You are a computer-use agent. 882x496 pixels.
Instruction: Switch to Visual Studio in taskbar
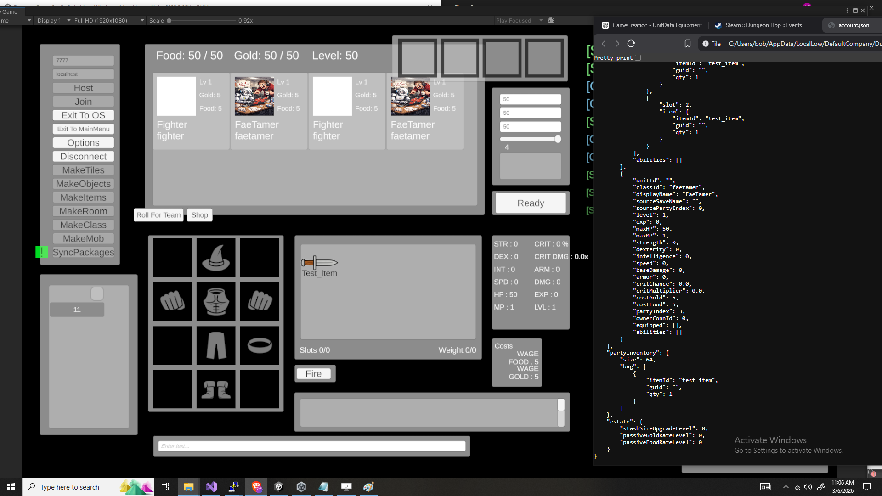pos(211,487)
